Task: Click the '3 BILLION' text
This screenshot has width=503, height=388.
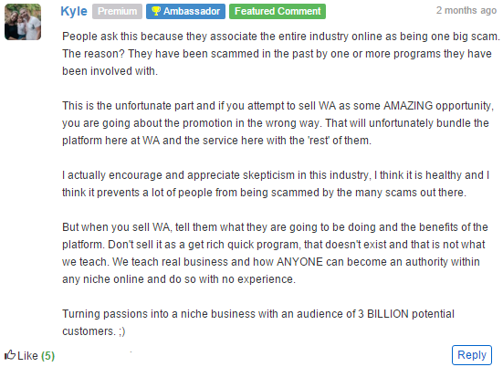Action: (383, 313)
